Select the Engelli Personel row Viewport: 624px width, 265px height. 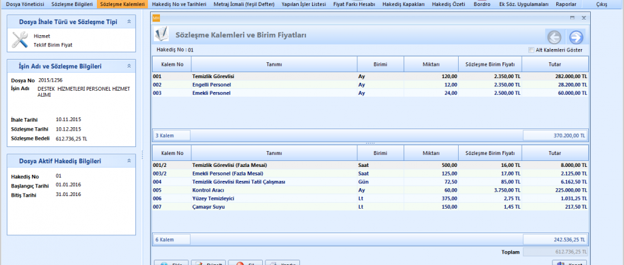pyautogui.click(x=211, y=85)
